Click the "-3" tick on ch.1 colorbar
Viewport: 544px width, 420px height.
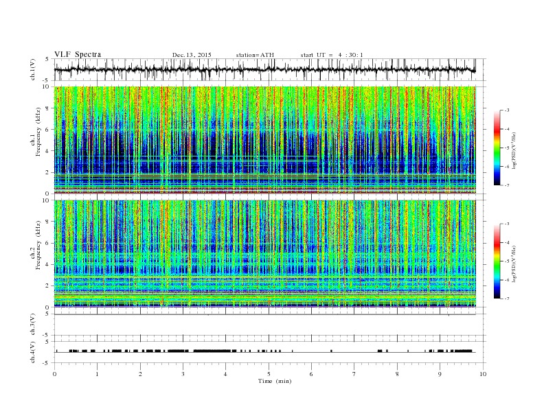(x=507, y=110)
